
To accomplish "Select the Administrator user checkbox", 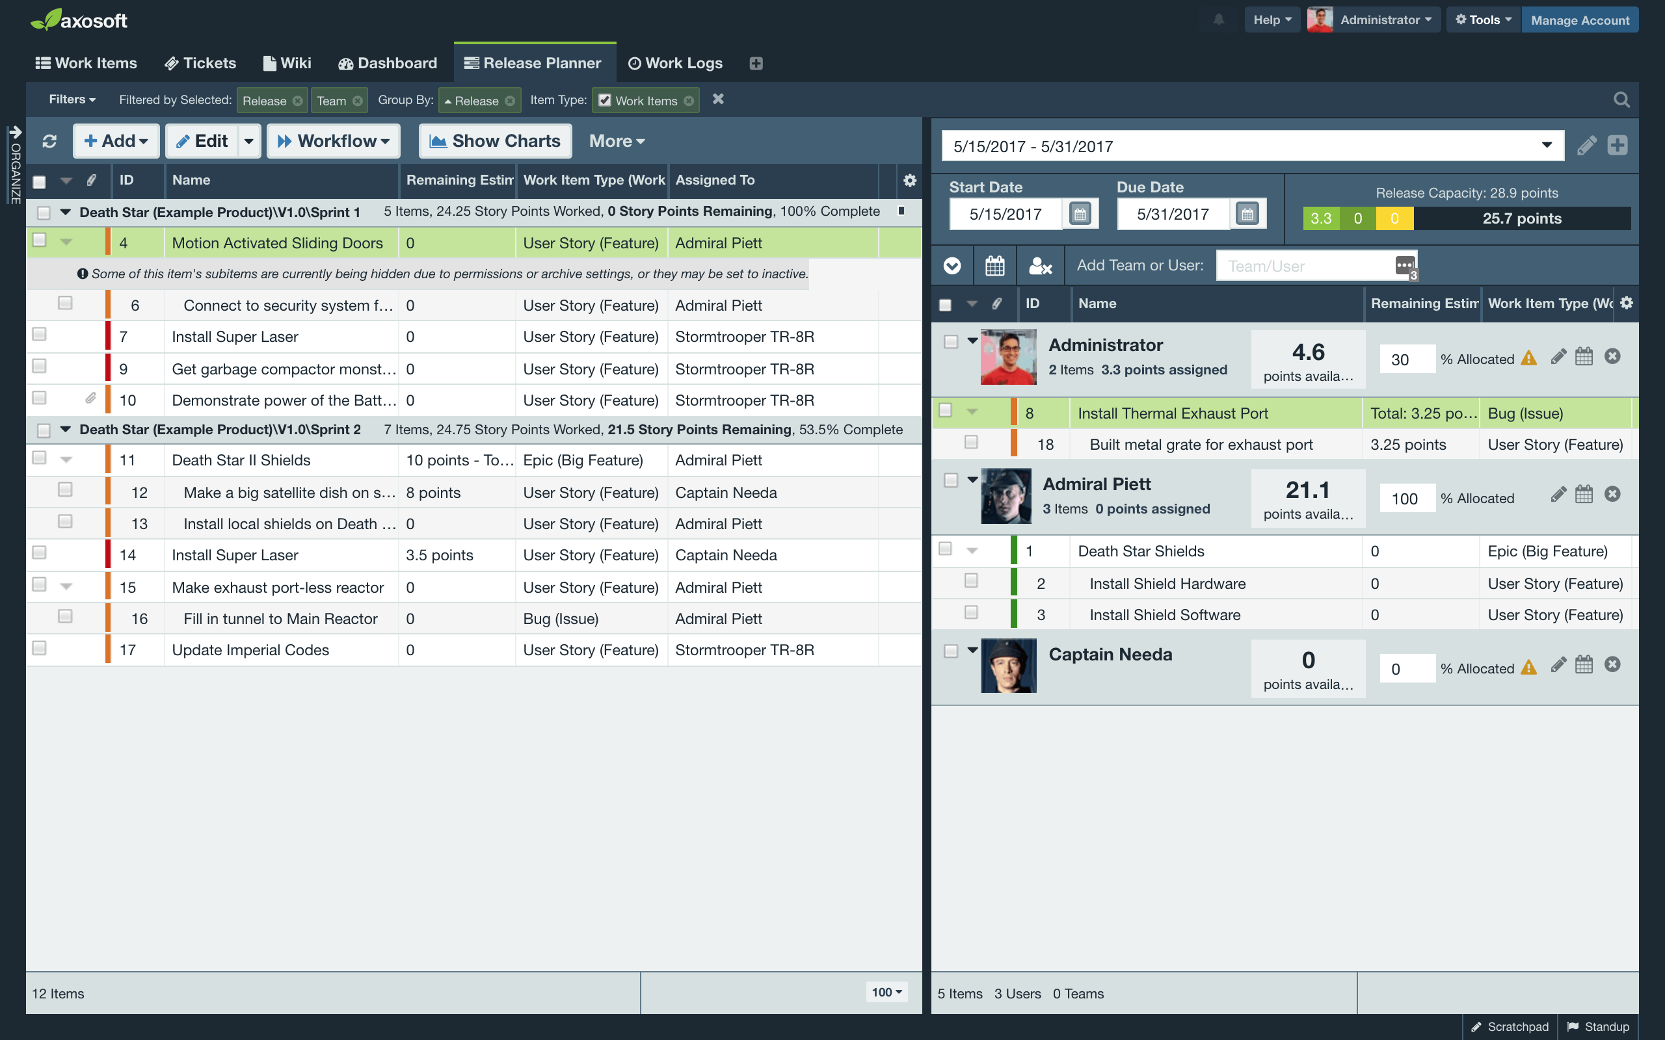I will [x=951, y=342].
